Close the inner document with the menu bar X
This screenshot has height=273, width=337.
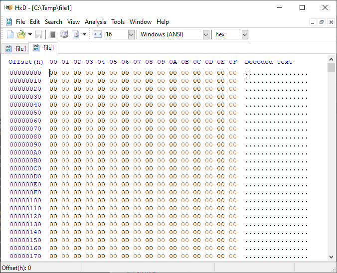pyautogui.click(x=331, y=22)
